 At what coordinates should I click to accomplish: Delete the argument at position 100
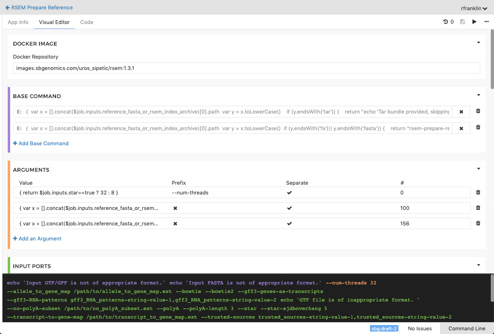(478, 208)
